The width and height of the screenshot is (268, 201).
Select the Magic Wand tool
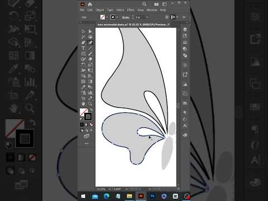tap(83, 37)
